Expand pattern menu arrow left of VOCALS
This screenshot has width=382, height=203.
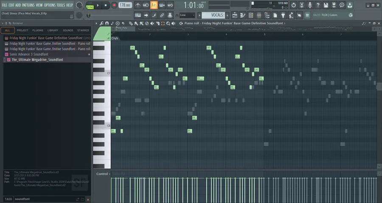click(x=199, y=15)
